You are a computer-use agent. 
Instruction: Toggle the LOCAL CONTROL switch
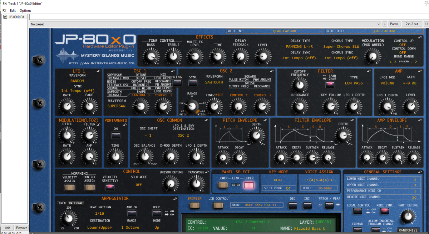coord(357,211)
